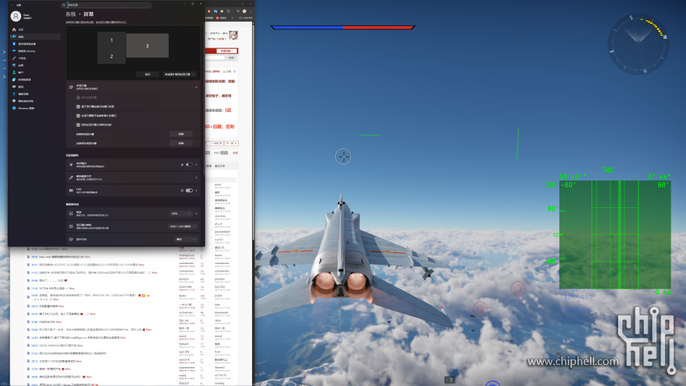
Task: Select the System category in Settings sidebar
Action: pos(35,36)
